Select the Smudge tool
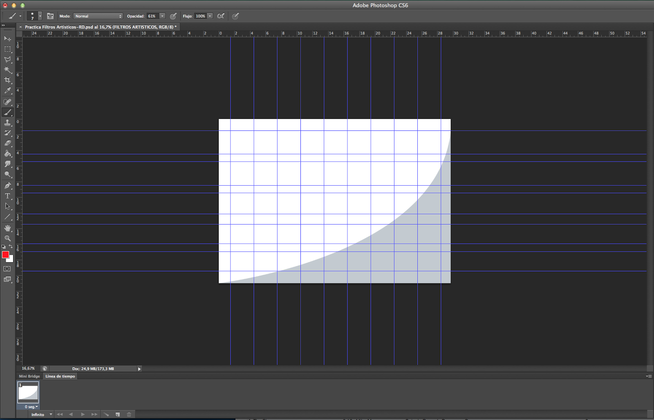The height and width of the screenshot is (420, 654). tap(7, 164)
